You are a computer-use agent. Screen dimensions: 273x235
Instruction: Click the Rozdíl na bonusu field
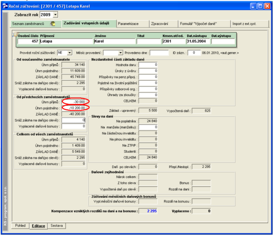pos(202,201)
